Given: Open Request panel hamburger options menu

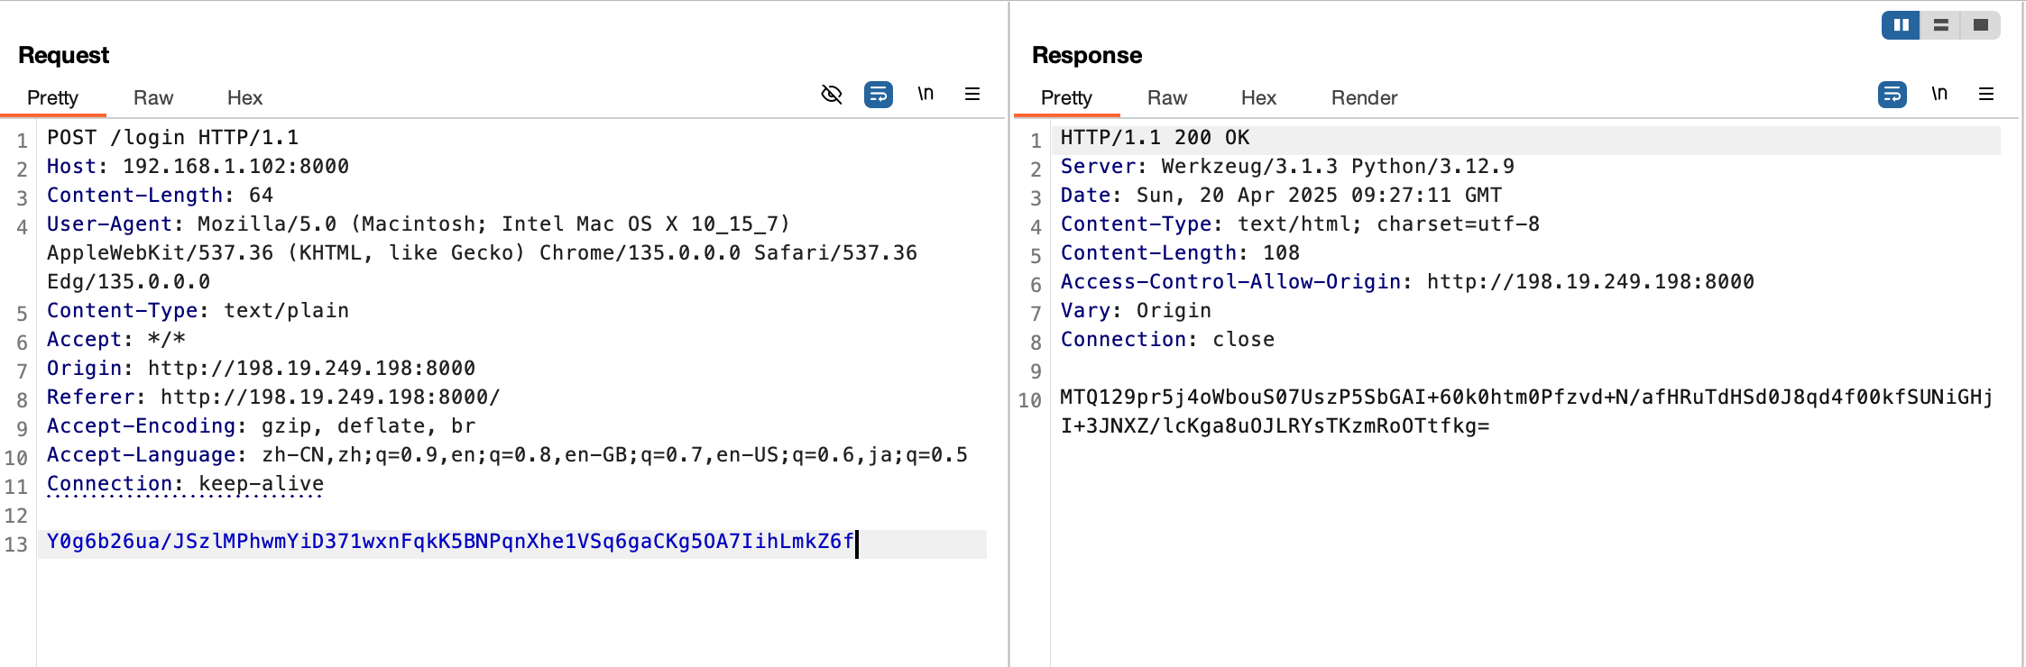Looking at the screenshot, I should [972, 94].
